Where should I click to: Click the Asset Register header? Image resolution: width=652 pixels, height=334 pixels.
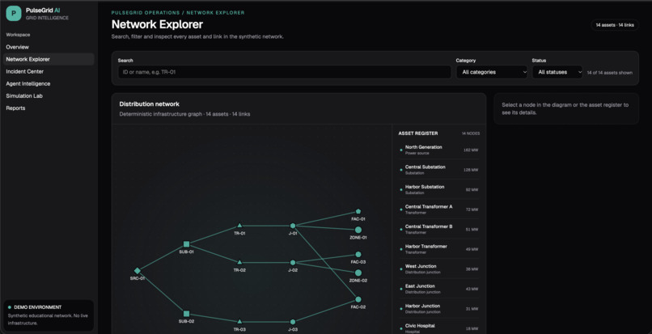click(x=418, y=133)
